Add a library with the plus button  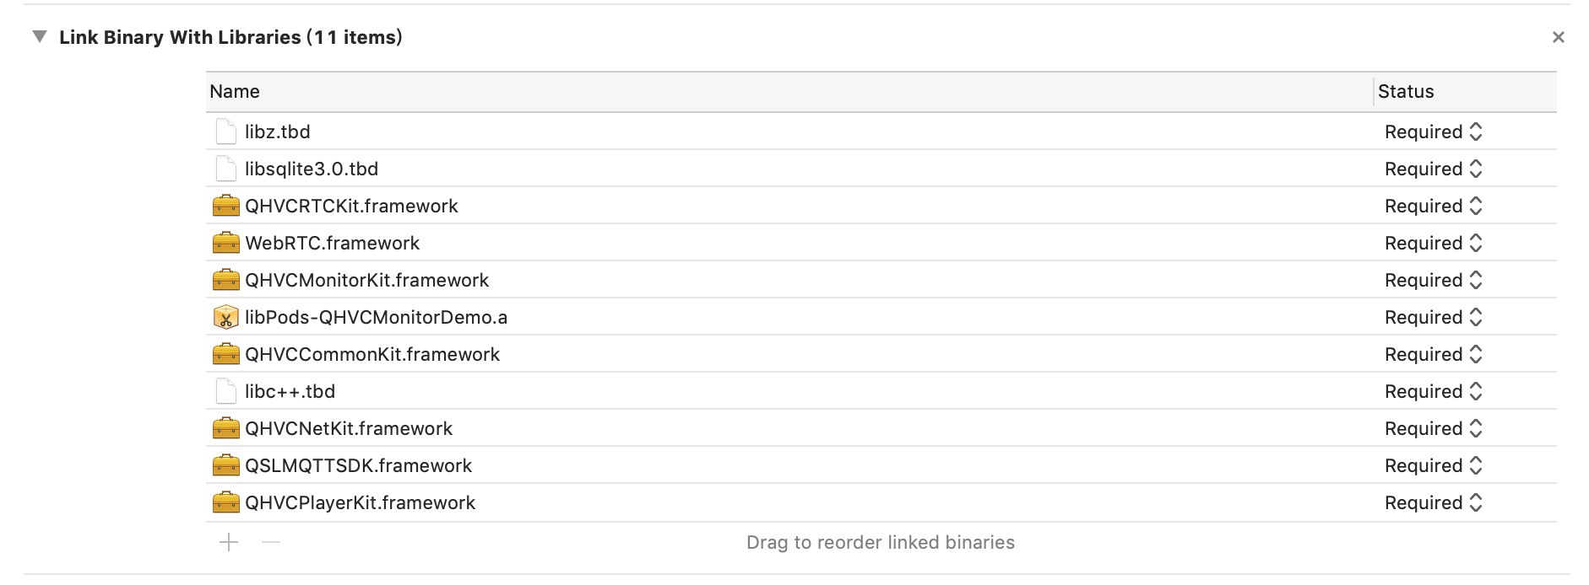[x=229, y=542]
